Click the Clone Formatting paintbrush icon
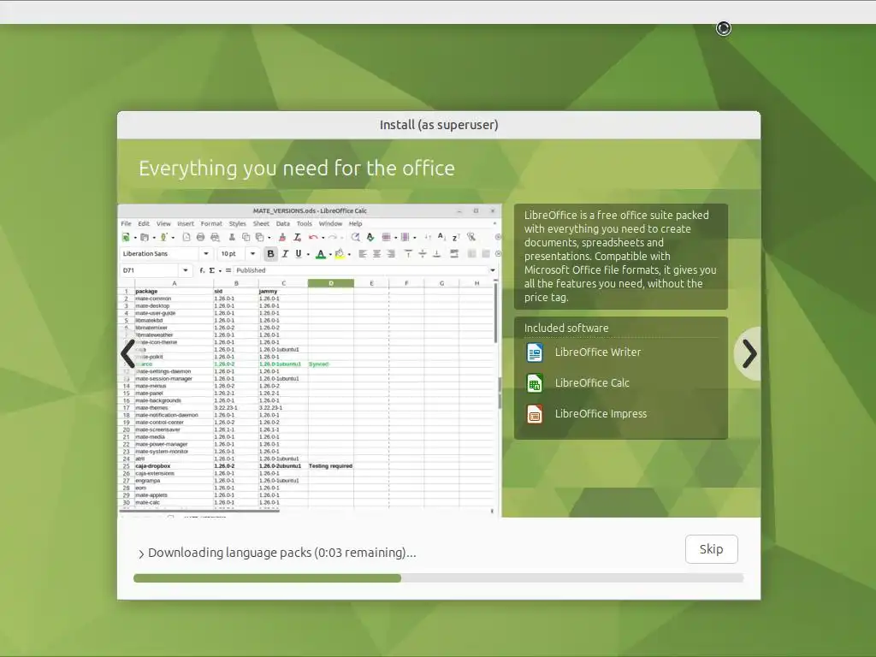 coord(282,238)
